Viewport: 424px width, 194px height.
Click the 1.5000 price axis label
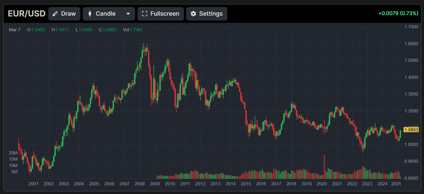tap(411, 60)
